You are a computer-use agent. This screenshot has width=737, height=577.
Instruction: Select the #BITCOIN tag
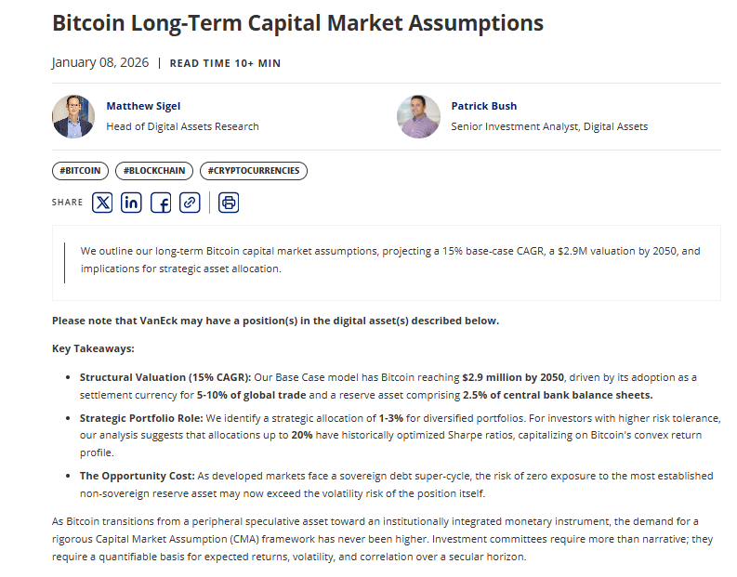click(80, 171)
